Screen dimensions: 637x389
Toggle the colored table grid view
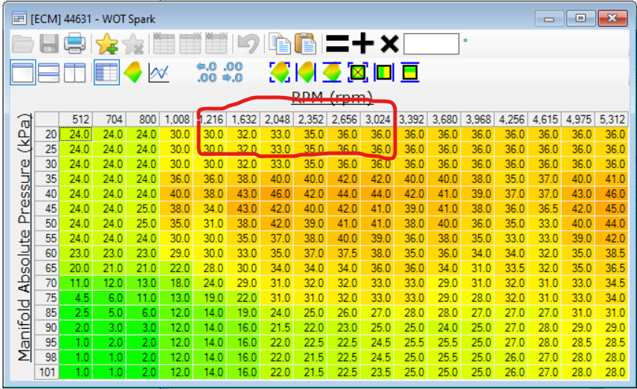[107, 73]
